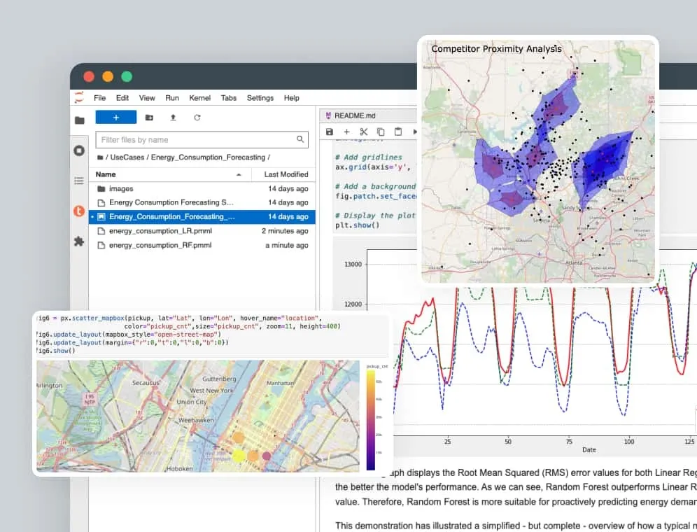Screen dimensions: 697x532
Task: Click the blue new launcher plus button
Action: 116,118
